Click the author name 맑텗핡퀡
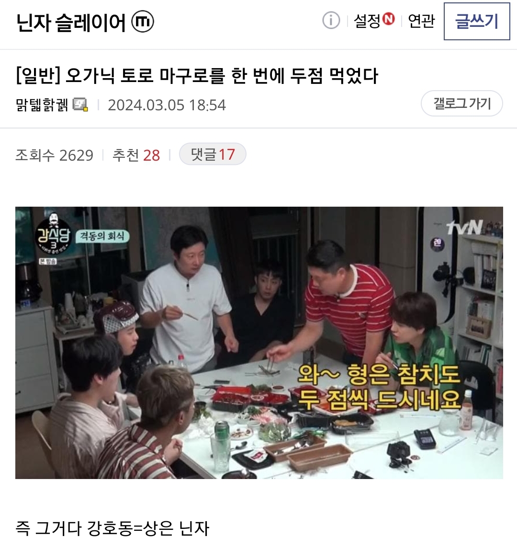Viewport: 517px width, 538px height. 42,105
